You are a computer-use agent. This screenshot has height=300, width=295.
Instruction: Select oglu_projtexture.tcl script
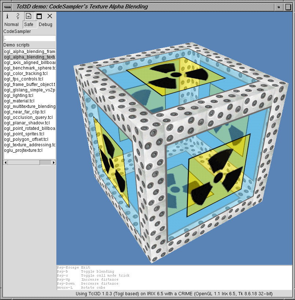pos(30,150)
